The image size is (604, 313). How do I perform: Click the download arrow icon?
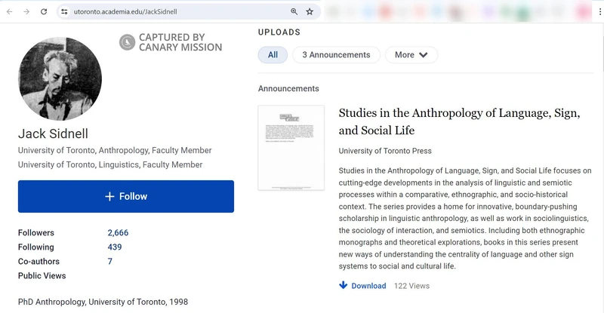(343, 285)
